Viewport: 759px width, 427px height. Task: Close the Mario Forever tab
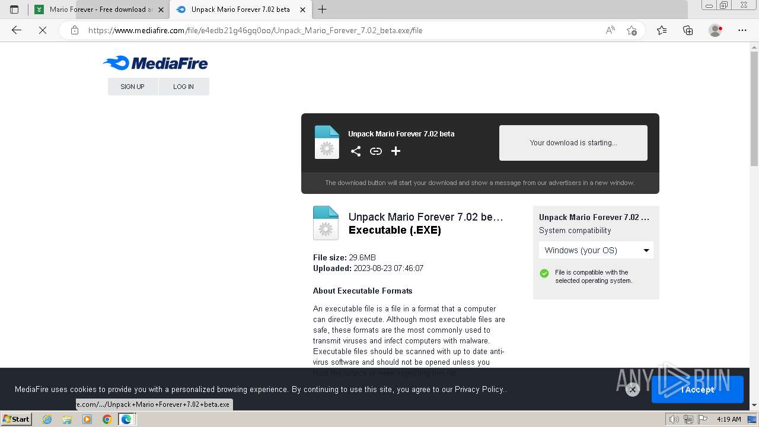pos(161,9)
